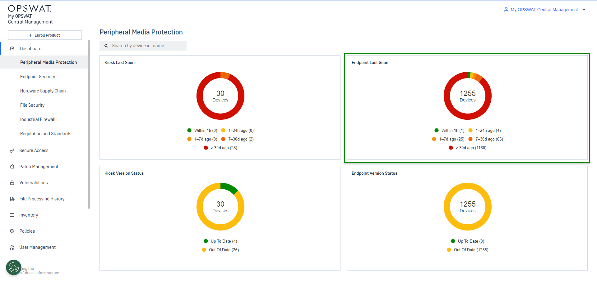Click the Secure Access key icon
Image resolution: width=597 pixels, height=282 pixels.
click(x=12, y=150)
